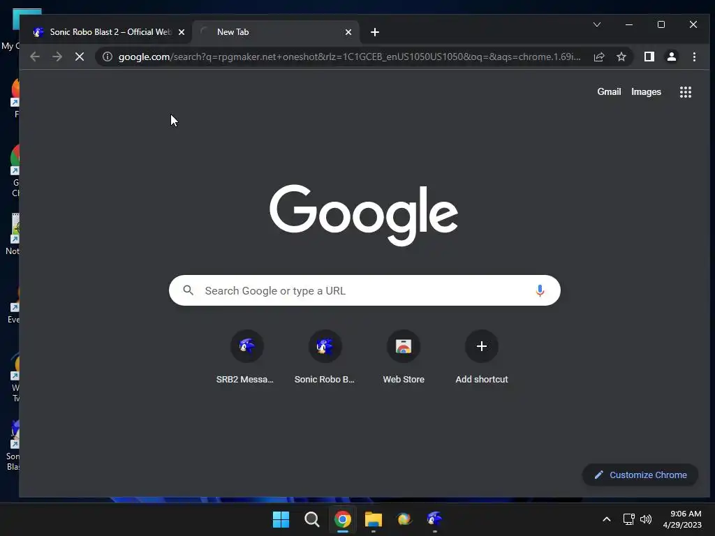Switch to Sonic Robo Blast 2 tab
Viewport: 715px width, 536px height.
pos(106,32)
